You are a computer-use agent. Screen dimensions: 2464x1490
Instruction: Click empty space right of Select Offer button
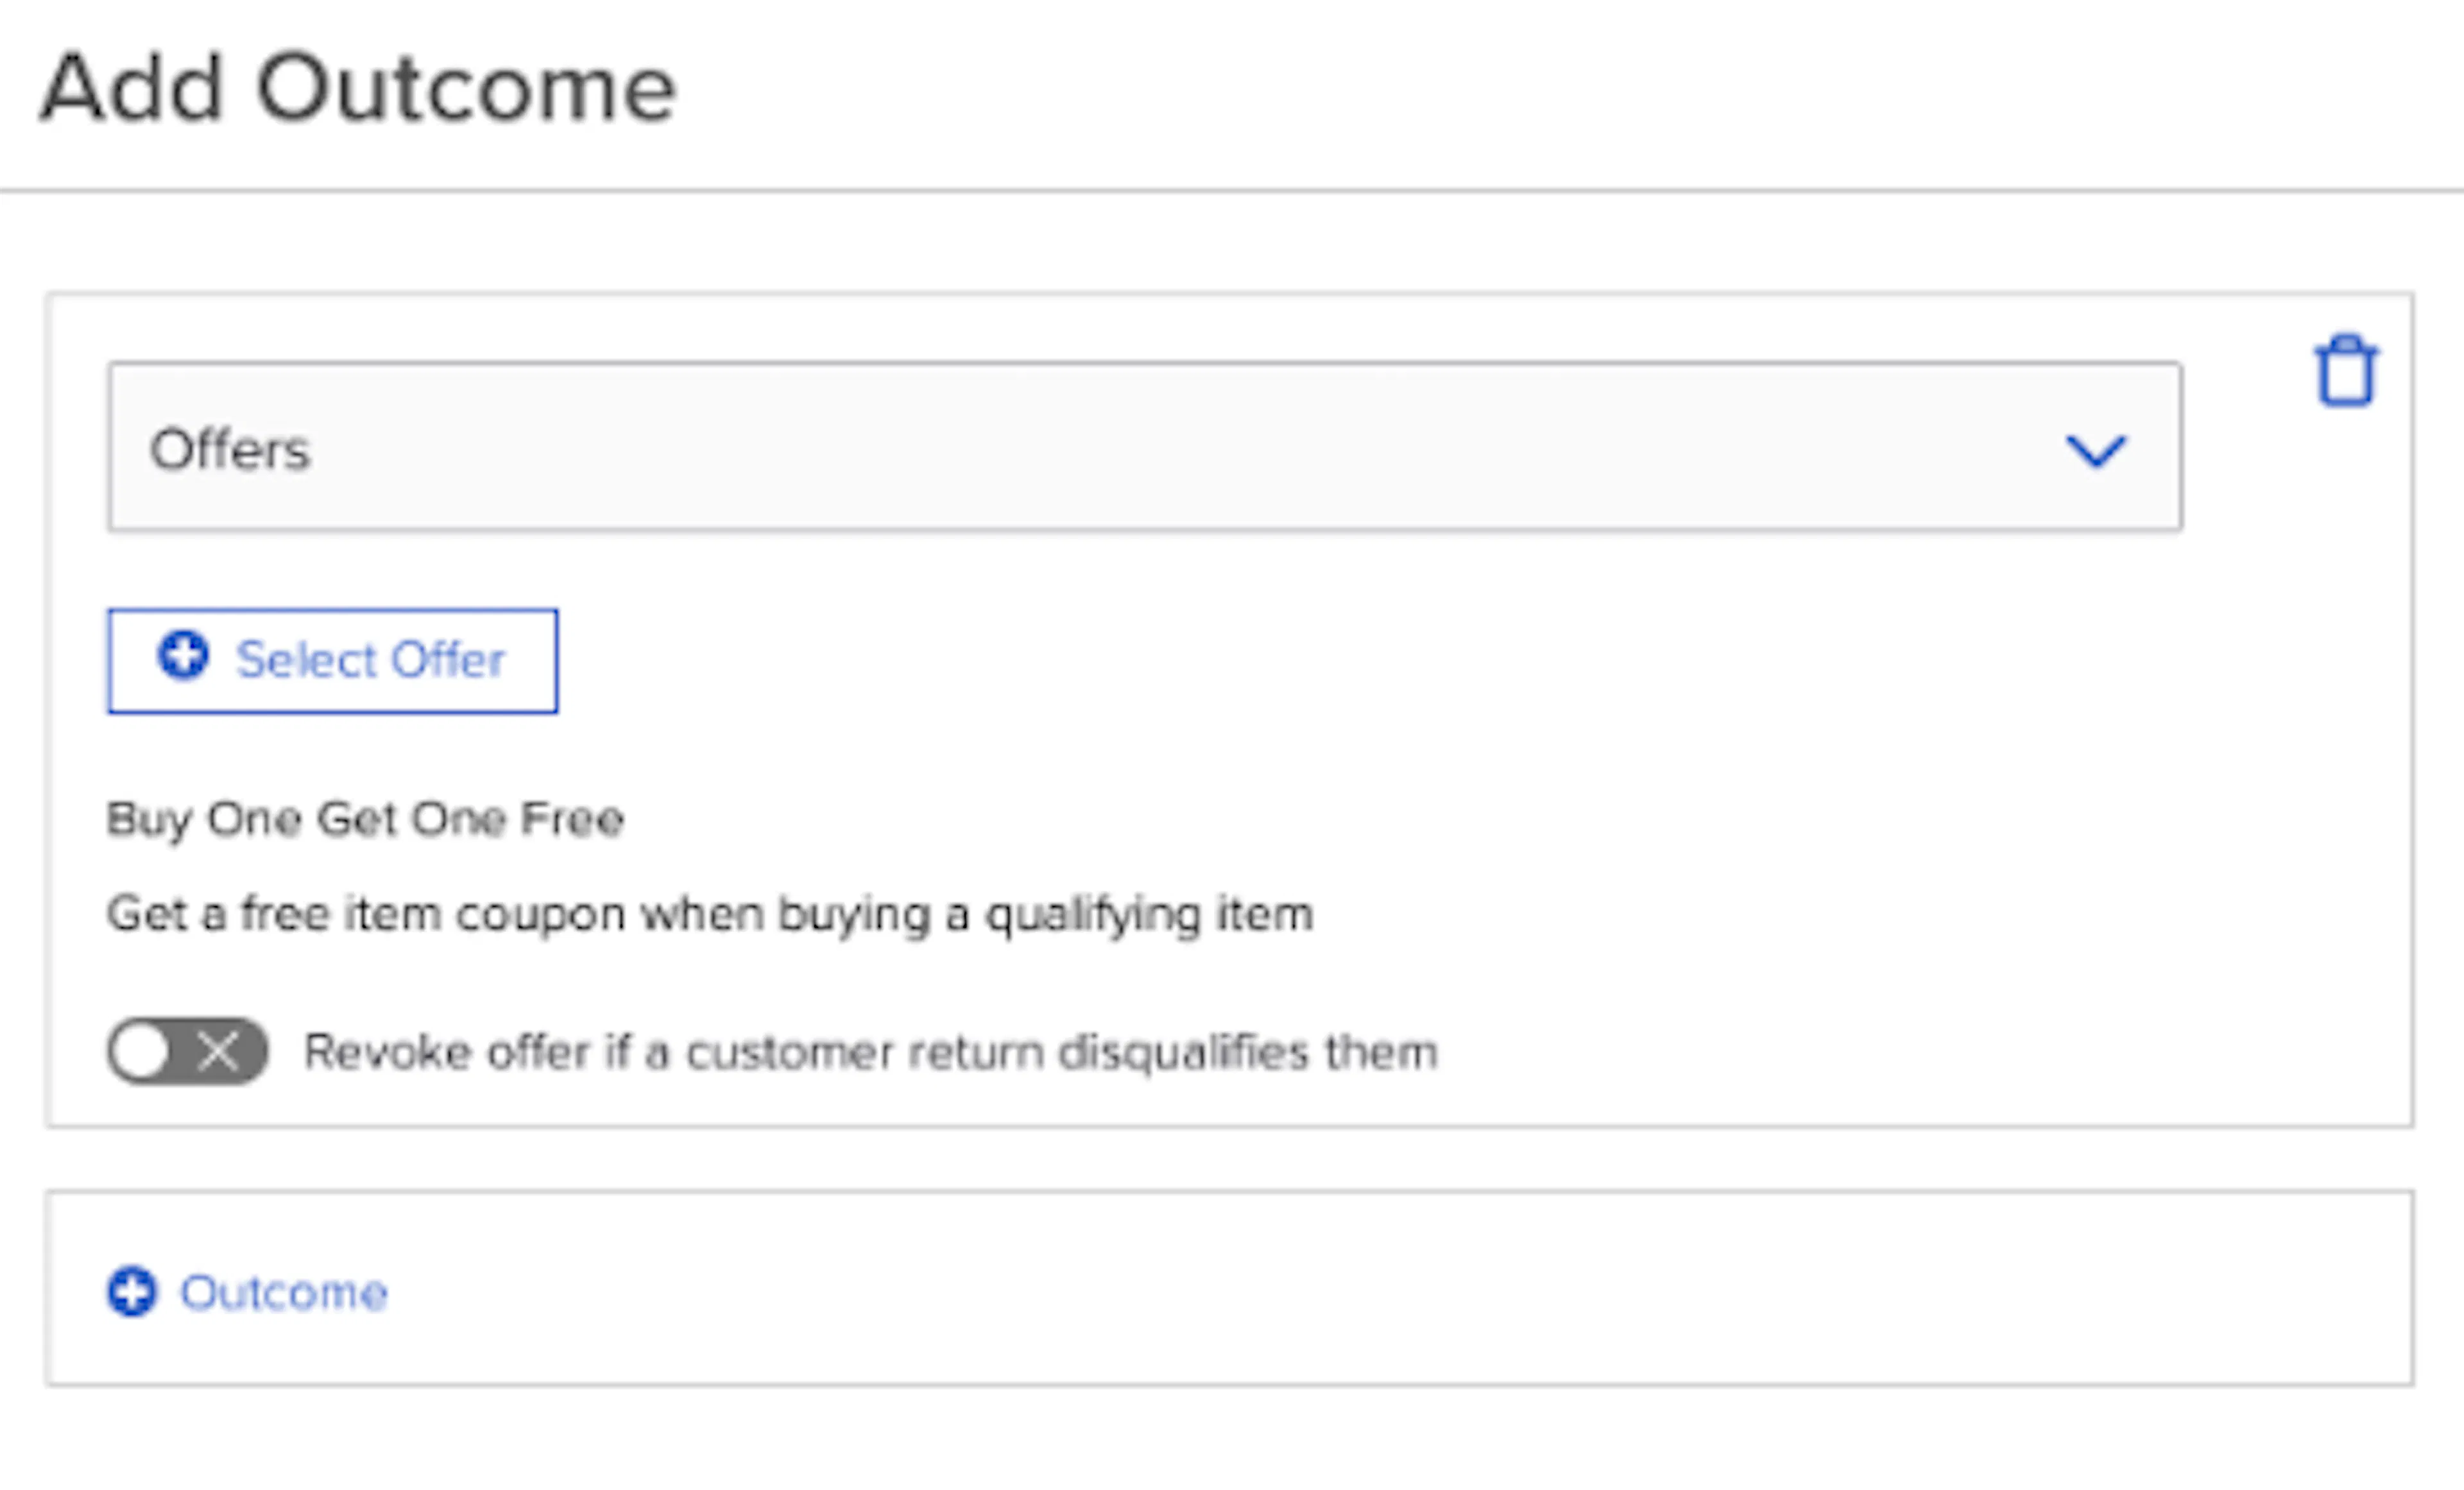(x=1300, y=661)
